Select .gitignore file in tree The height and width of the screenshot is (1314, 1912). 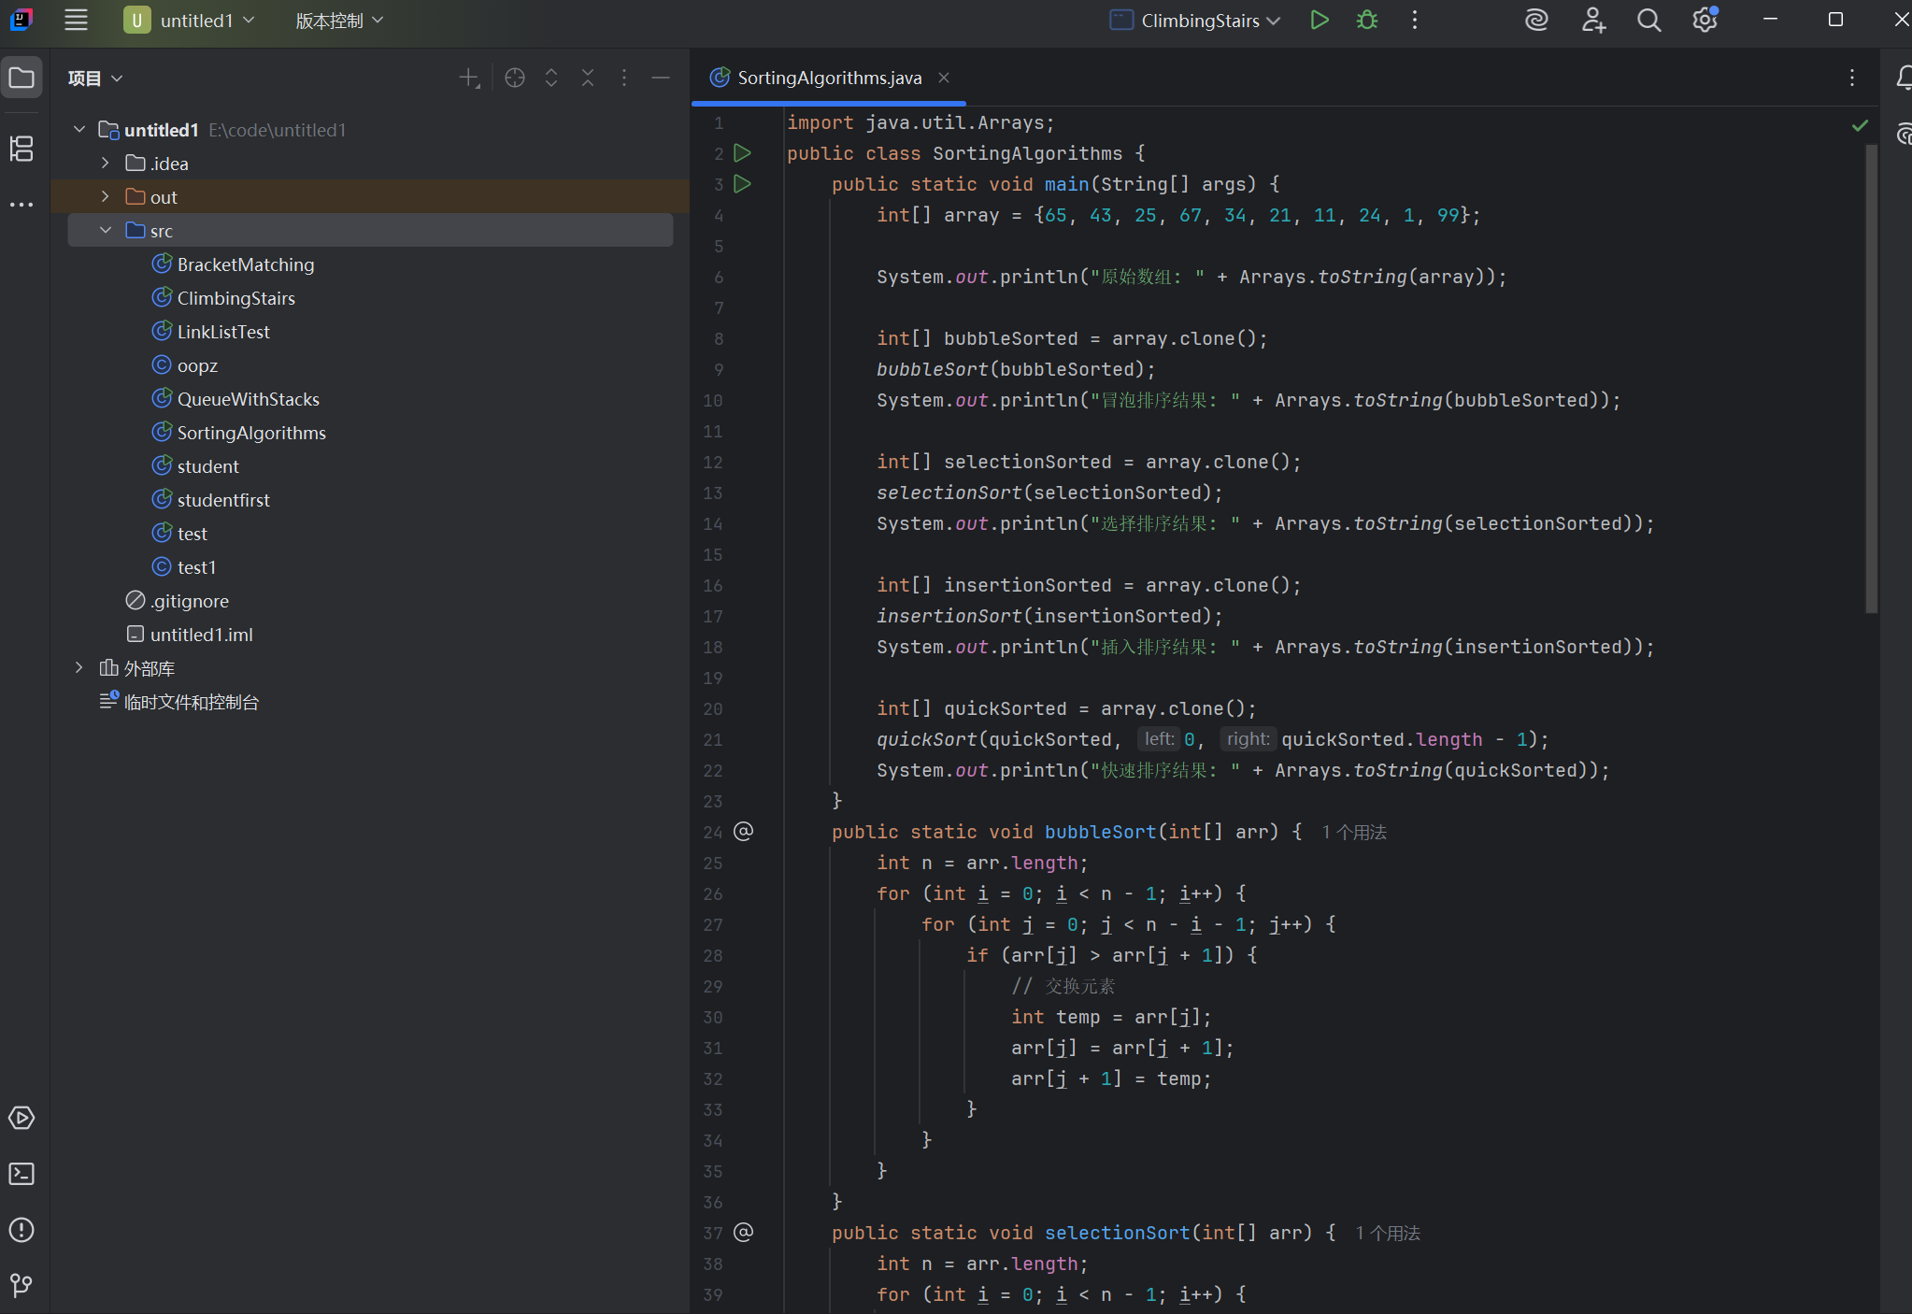pos(190,601)
